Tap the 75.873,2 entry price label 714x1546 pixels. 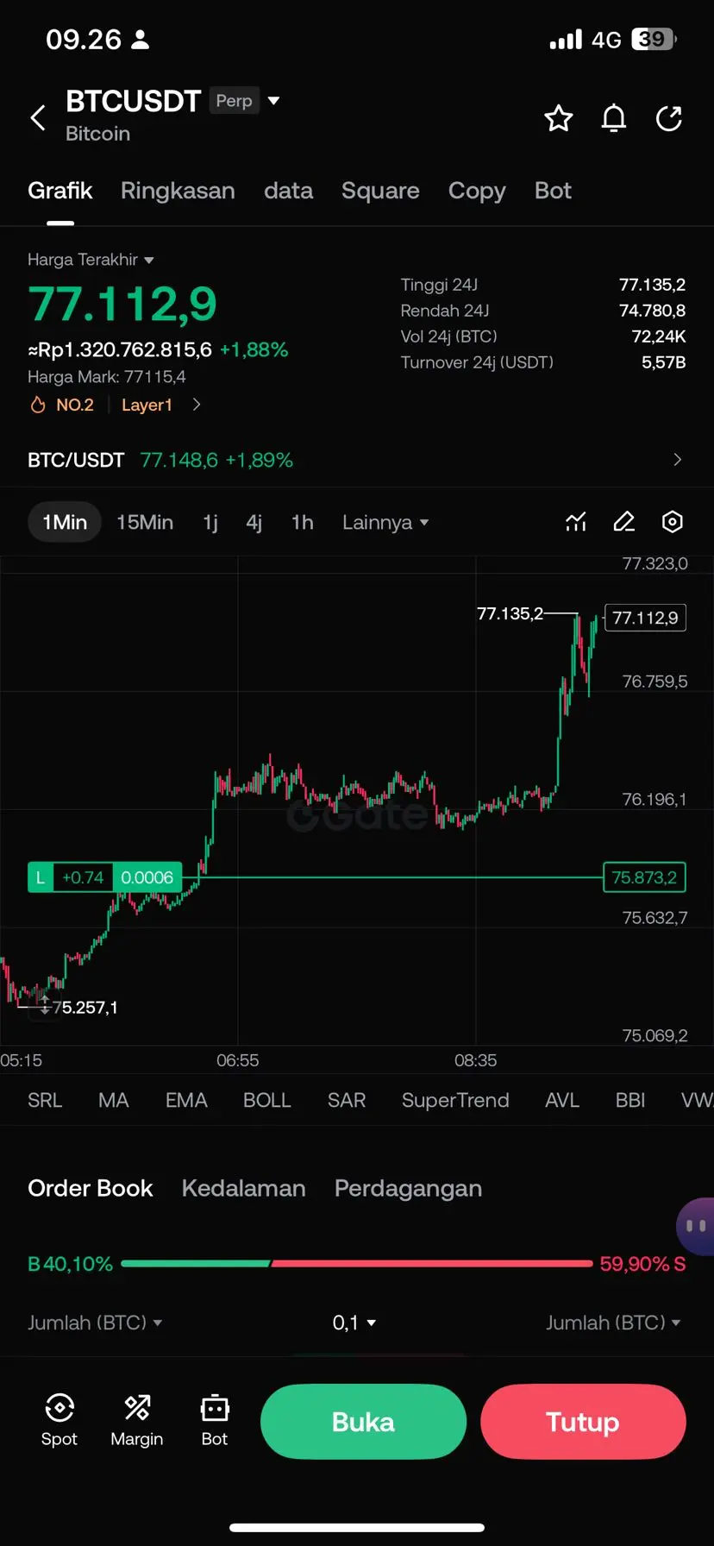coord(644,877)
